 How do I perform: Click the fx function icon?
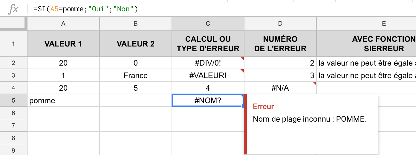click(x=13, y=9)
